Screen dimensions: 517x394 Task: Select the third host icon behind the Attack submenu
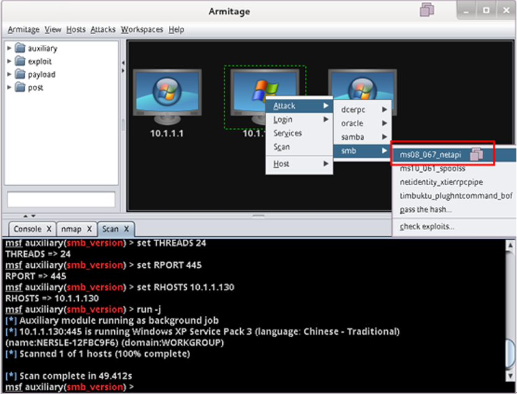click(x=362, y=85)
